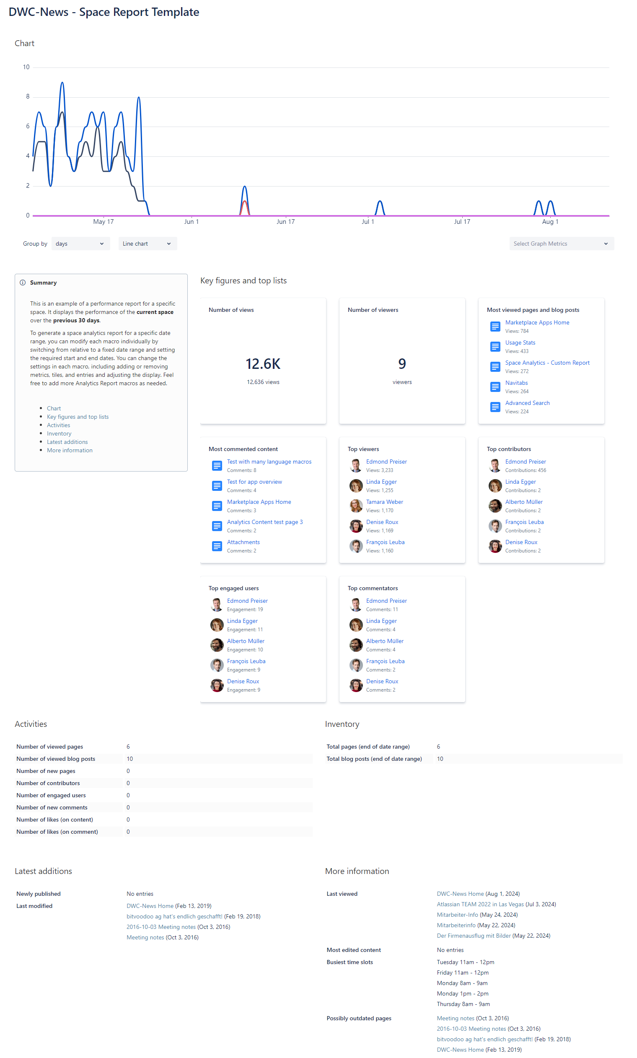The height and width of the screenshot is (1058, 637).
Task: Jump to Inventory via the Summary contents list
Action: [x=59, y=433]
